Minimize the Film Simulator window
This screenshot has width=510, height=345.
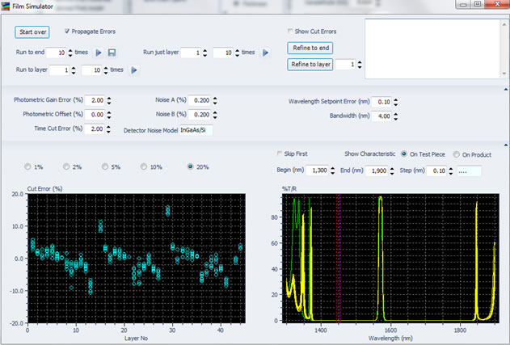pos(463,4)
